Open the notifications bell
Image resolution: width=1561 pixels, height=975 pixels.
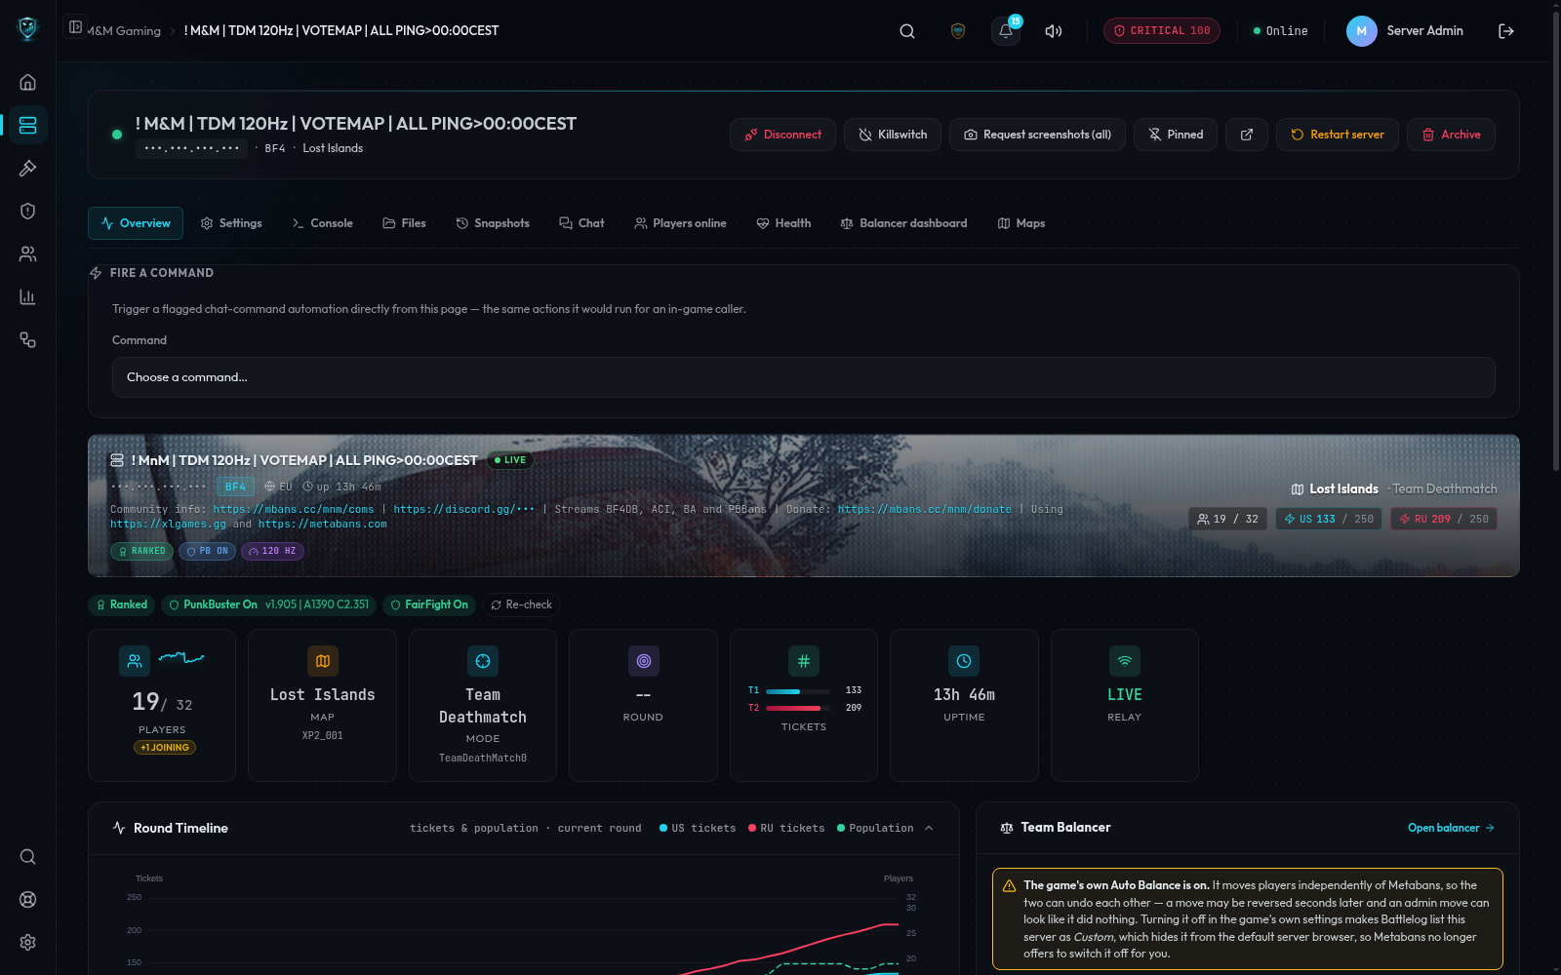click(x=1006, y=31)
